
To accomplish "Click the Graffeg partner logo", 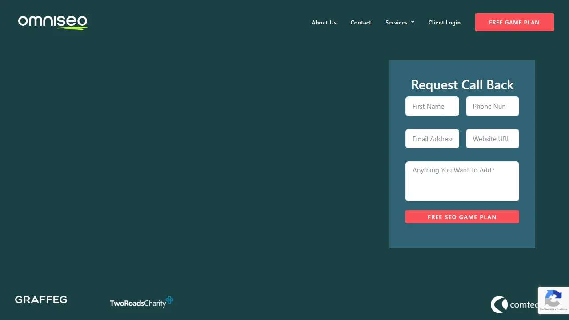I will pyautogui.click(x=41, y=300).
